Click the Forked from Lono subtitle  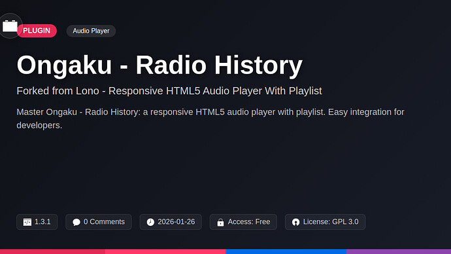(x=169, y=91)
